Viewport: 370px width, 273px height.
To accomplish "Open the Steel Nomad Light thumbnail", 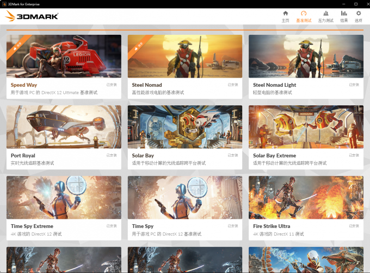I will pos(306,56).
